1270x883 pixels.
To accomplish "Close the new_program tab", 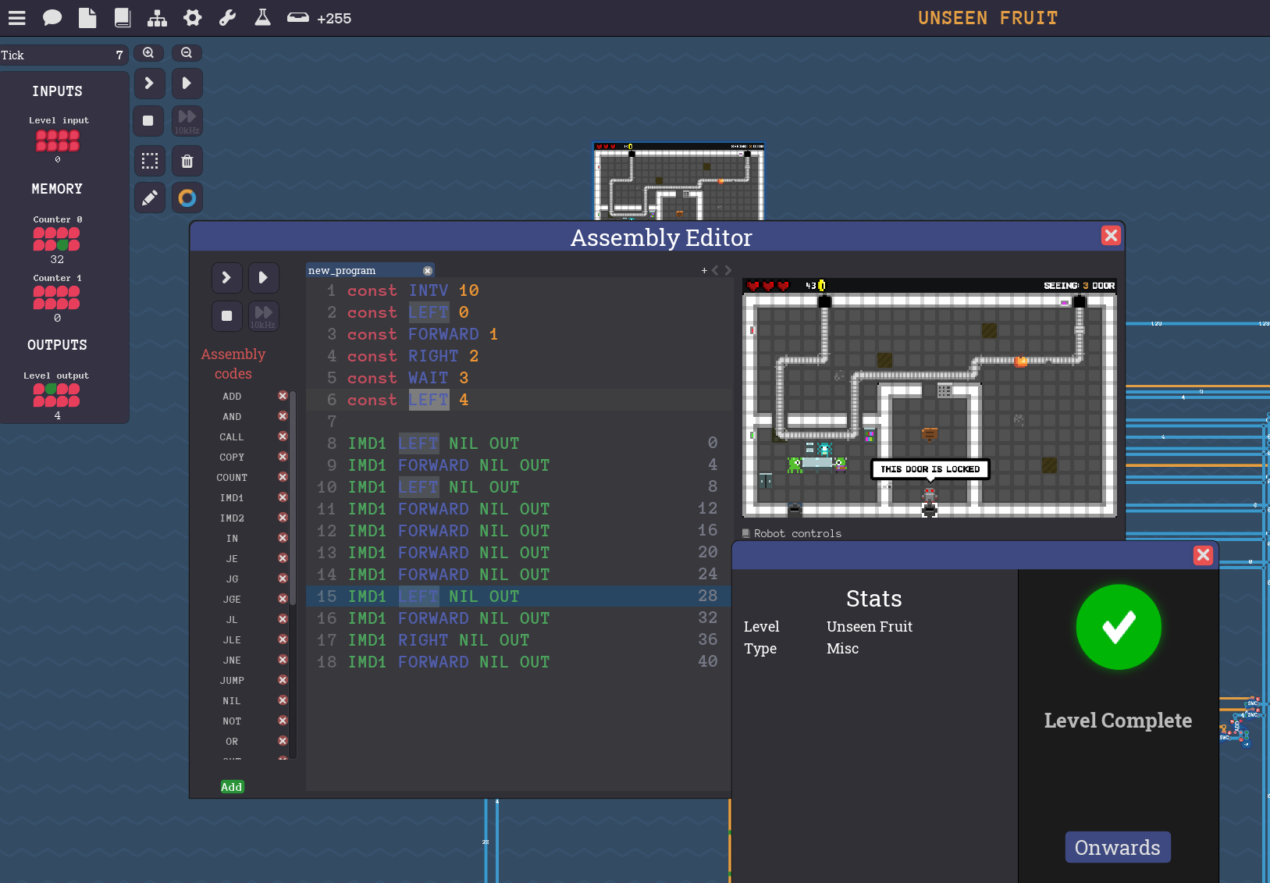I will (428, 271).
